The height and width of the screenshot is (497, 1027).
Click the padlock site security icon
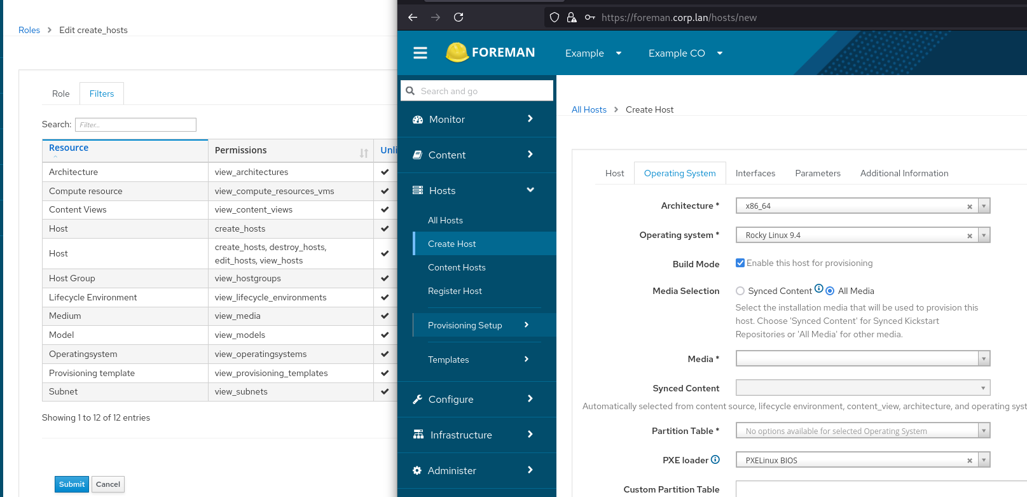[x=572, y=17]
